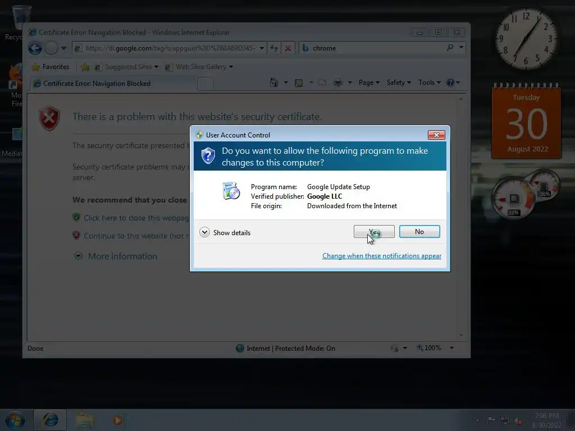The width and height of the screenshot is (575, 431).
Task: Click the Click here to close this webpage link
Action: [x=136, y=218]
